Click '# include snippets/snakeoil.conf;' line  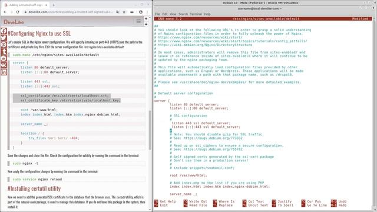coord(202,168)
